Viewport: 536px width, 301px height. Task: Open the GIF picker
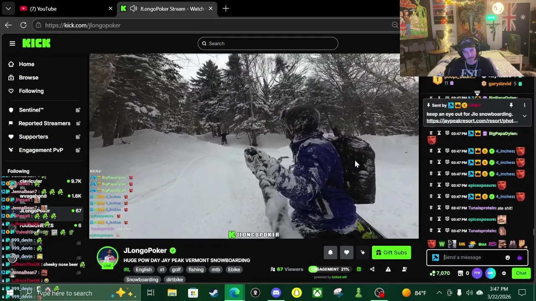pos(490,273)
